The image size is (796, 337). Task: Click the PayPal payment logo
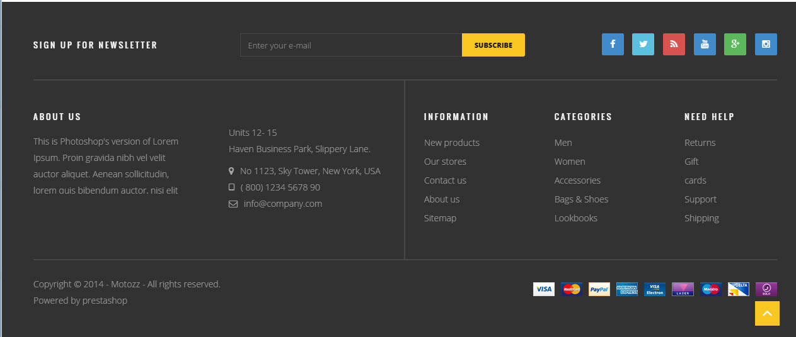pos(599,289)
